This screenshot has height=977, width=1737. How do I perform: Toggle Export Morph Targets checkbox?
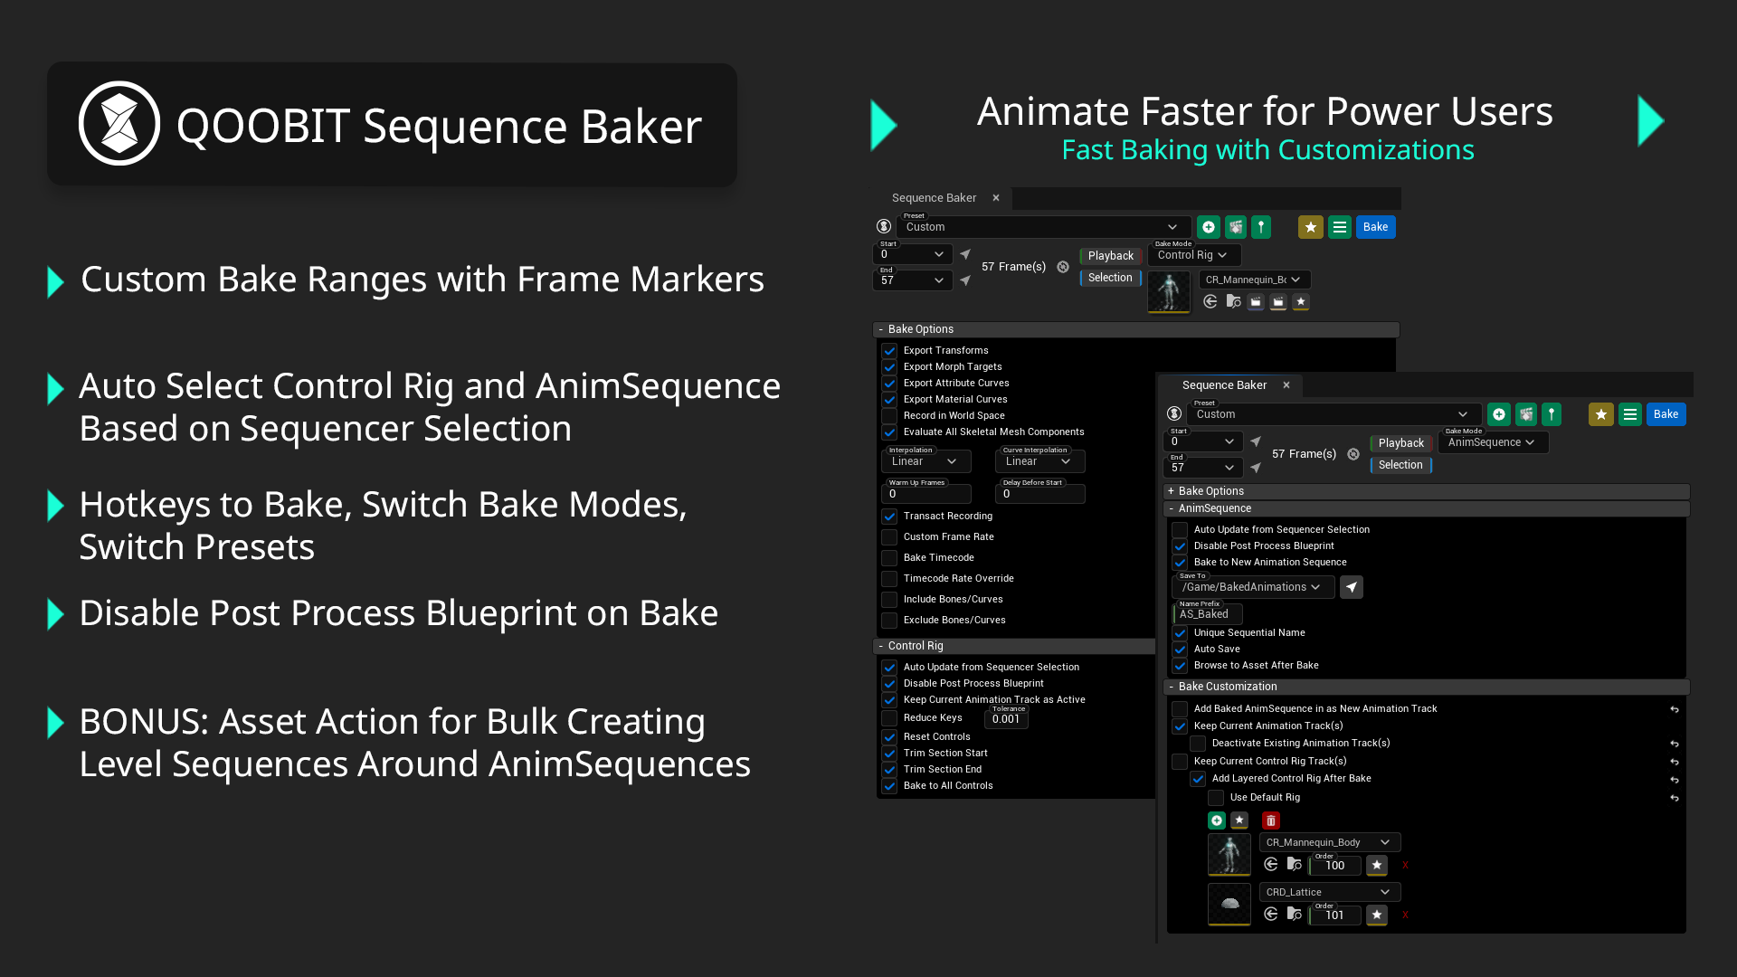click(889, 367)
